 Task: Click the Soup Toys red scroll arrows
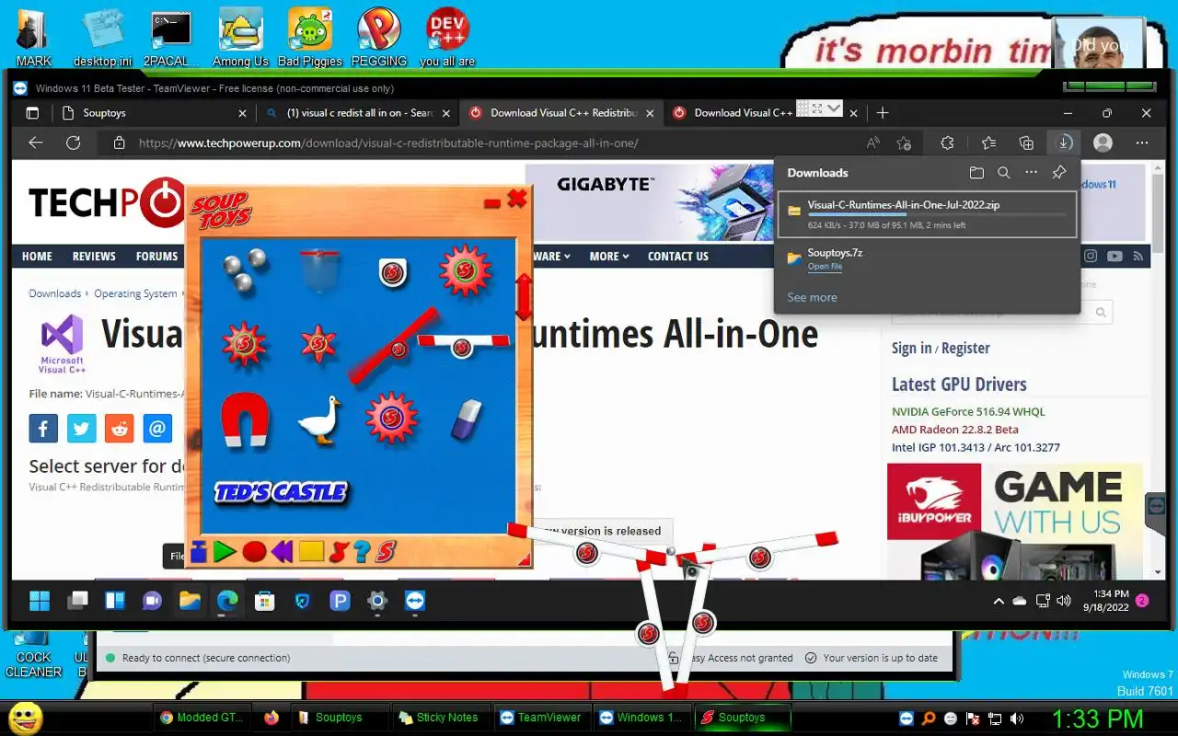[x=524, y=296]
